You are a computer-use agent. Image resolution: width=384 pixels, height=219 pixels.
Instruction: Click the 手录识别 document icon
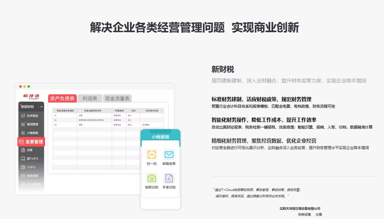point(169,178)
